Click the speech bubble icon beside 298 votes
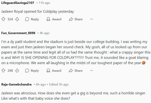Image resolution: width=151 pixels, height=103 pixels. 27,71
